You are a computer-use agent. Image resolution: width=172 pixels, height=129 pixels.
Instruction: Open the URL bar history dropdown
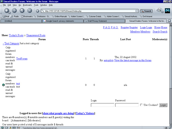click(136, 11)
